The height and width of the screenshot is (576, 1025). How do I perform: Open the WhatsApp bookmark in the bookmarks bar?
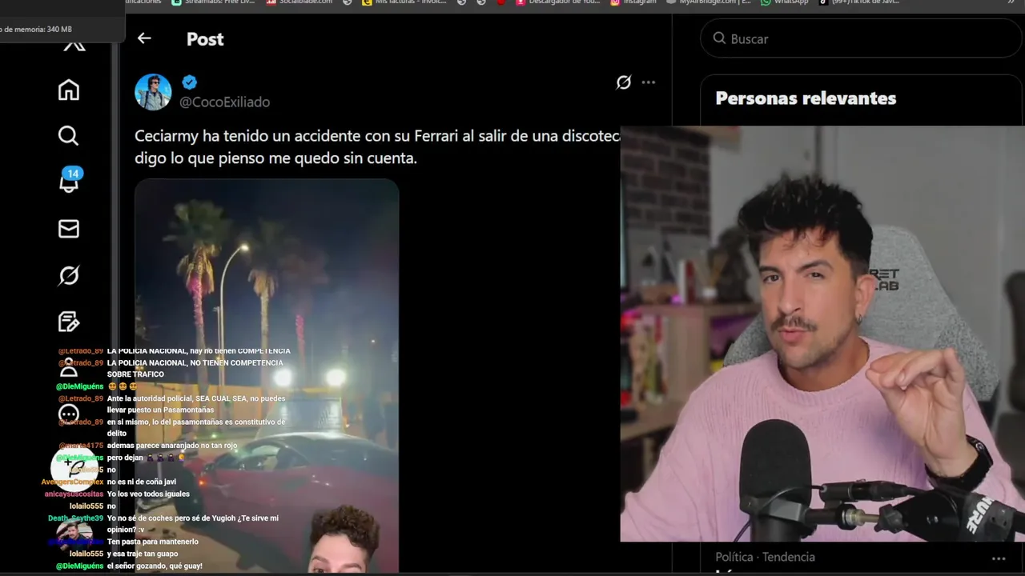[x=785, y=2]
